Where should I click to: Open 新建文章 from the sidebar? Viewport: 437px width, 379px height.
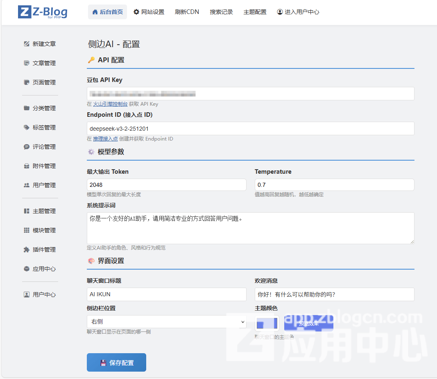click(x=40, y=44)
